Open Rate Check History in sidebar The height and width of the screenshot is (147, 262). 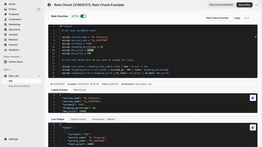pyautogui.click(x=19, y=86)
